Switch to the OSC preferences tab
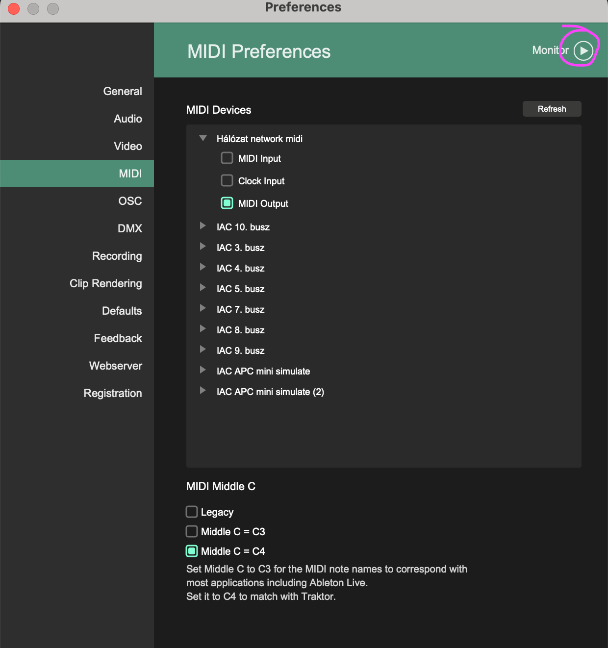The width and height of the screenshot is (608, 648). coord(130,201)
